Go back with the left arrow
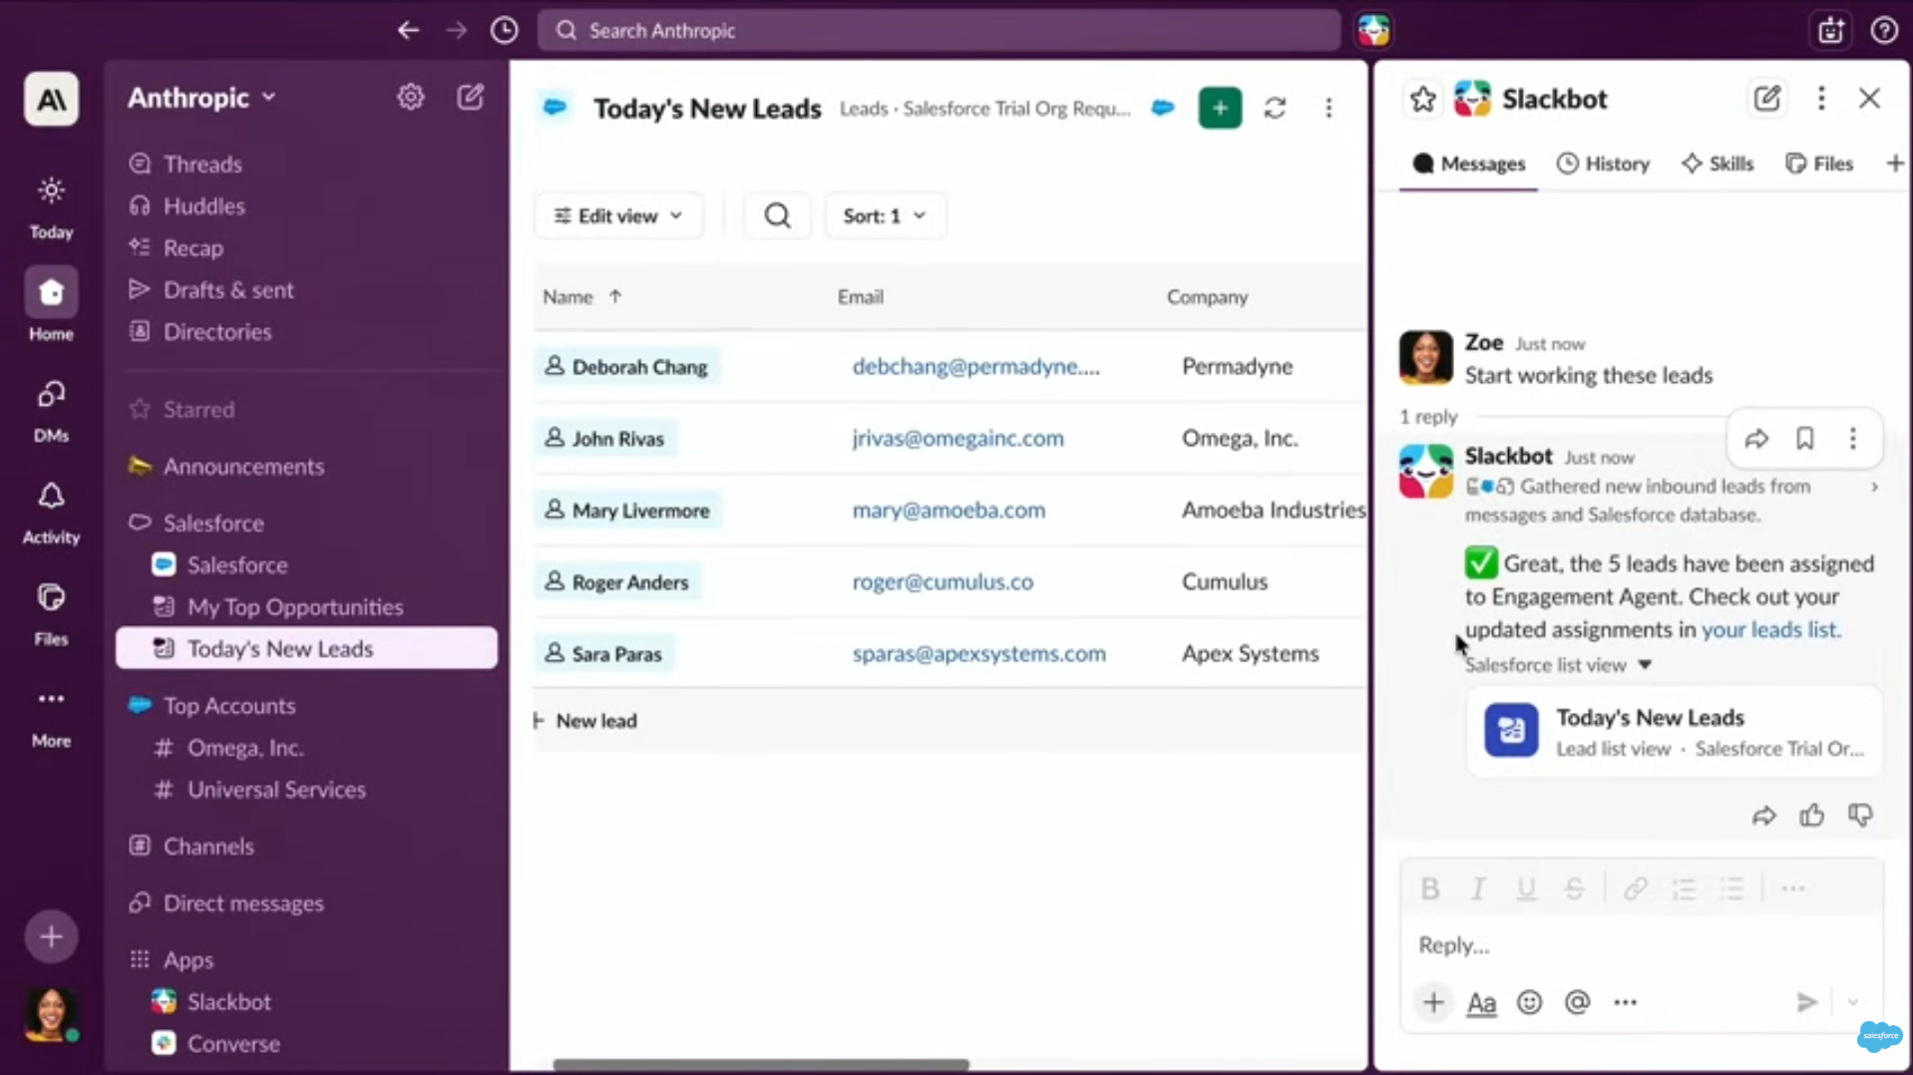The height and width of the screenshot is (1075, 1913). pyautogui.click(x=408, y=30)
